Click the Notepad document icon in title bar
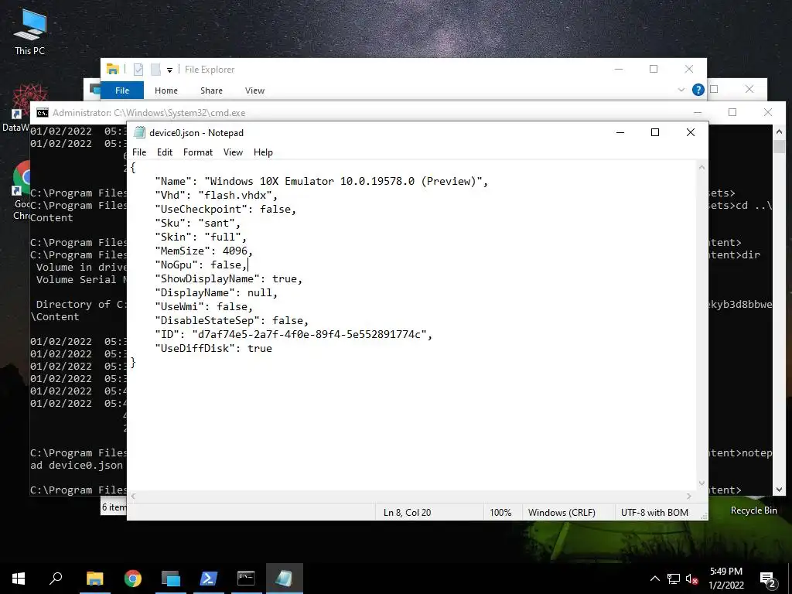Screen dimensions: 792x594 coord(139,132)
